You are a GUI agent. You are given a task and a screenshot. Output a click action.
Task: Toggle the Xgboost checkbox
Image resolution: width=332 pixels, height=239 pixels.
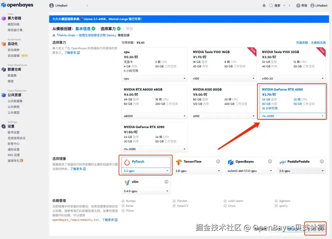[276, 201]
